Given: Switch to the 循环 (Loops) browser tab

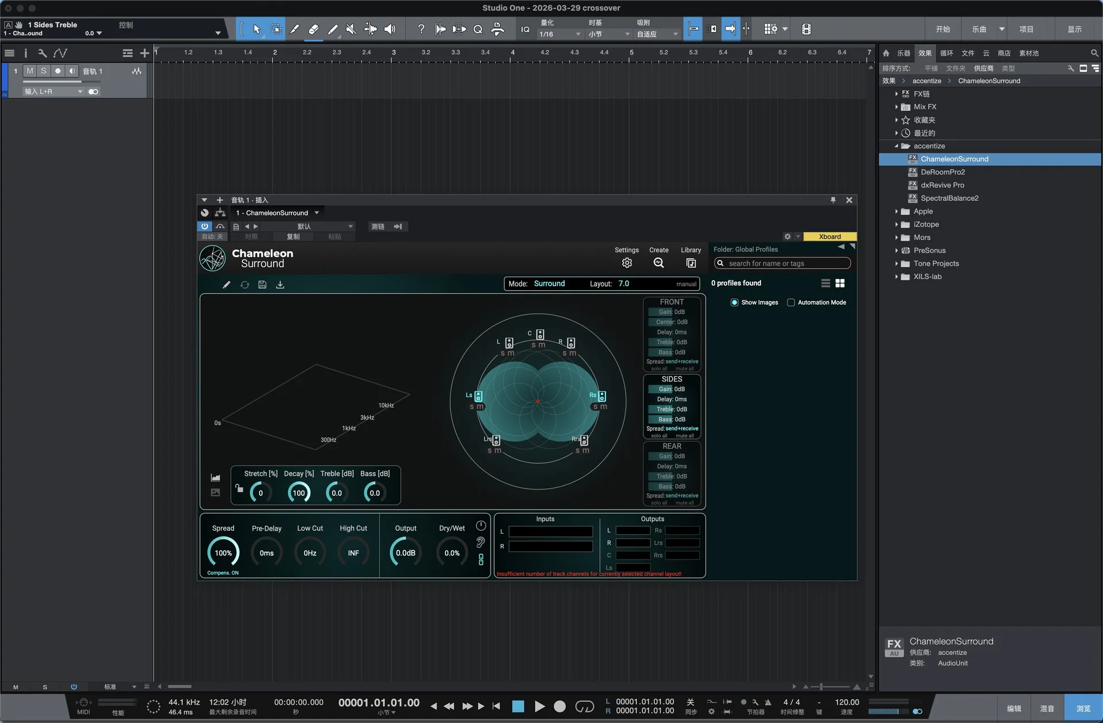Looking at the screenshot, I should [x=946, y=53].
